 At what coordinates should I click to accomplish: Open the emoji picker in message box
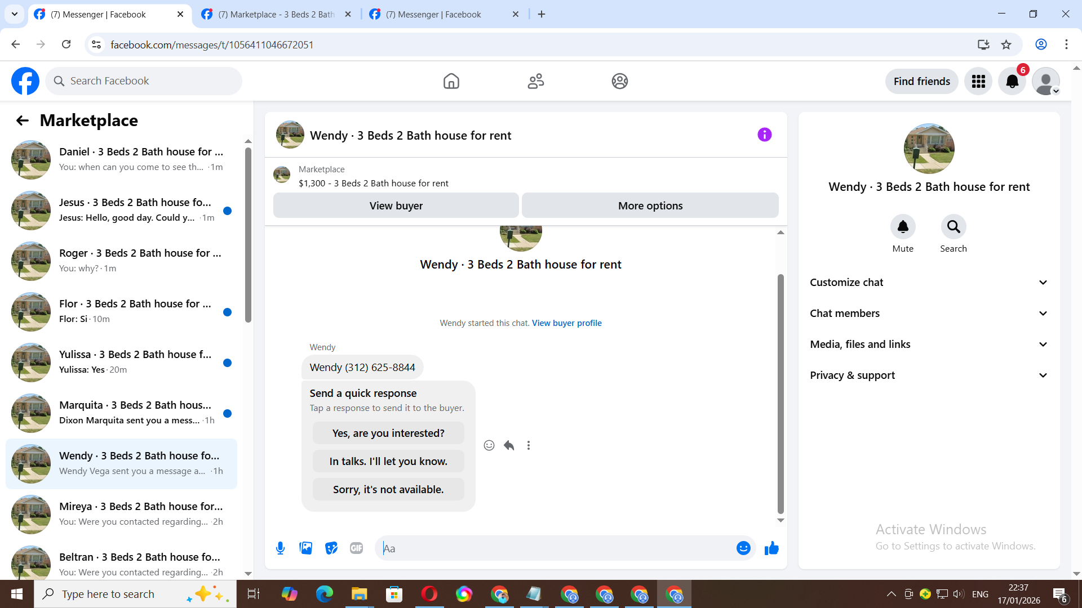pos(743,548)
